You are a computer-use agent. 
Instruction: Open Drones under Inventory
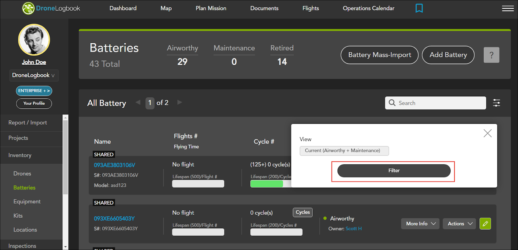click(22, 174)
